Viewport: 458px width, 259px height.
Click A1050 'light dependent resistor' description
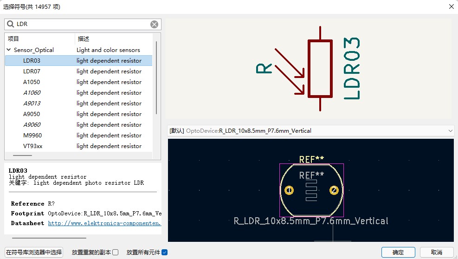(109, 82)
